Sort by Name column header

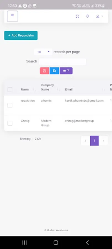pyautogui.click(x=25, y=90)
